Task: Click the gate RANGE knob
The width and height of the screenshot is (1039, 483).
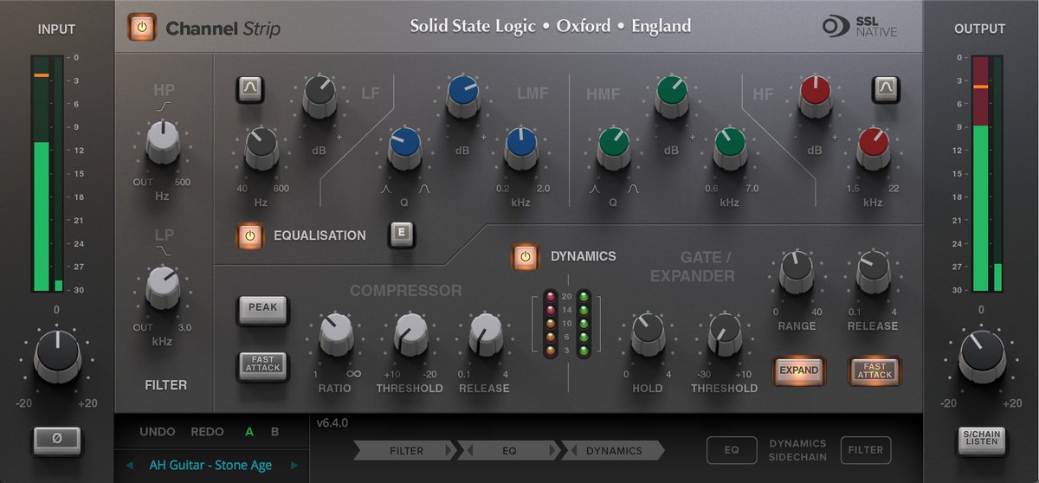Action: pyautogui.click(x=797, y=272)
